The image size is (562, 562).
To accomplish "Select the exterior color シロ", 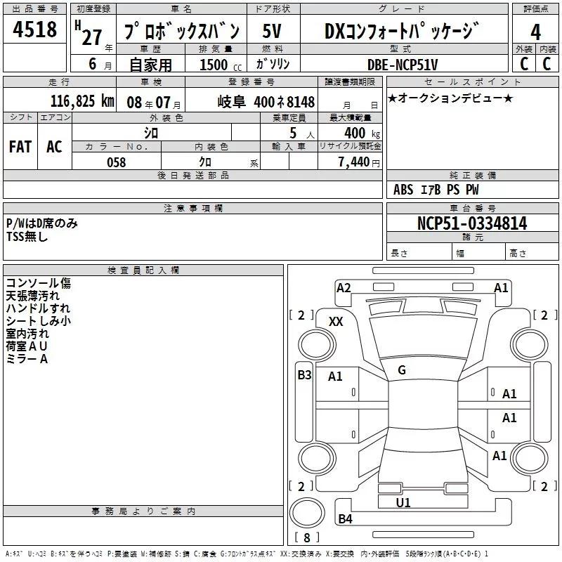I will (151, 133).
